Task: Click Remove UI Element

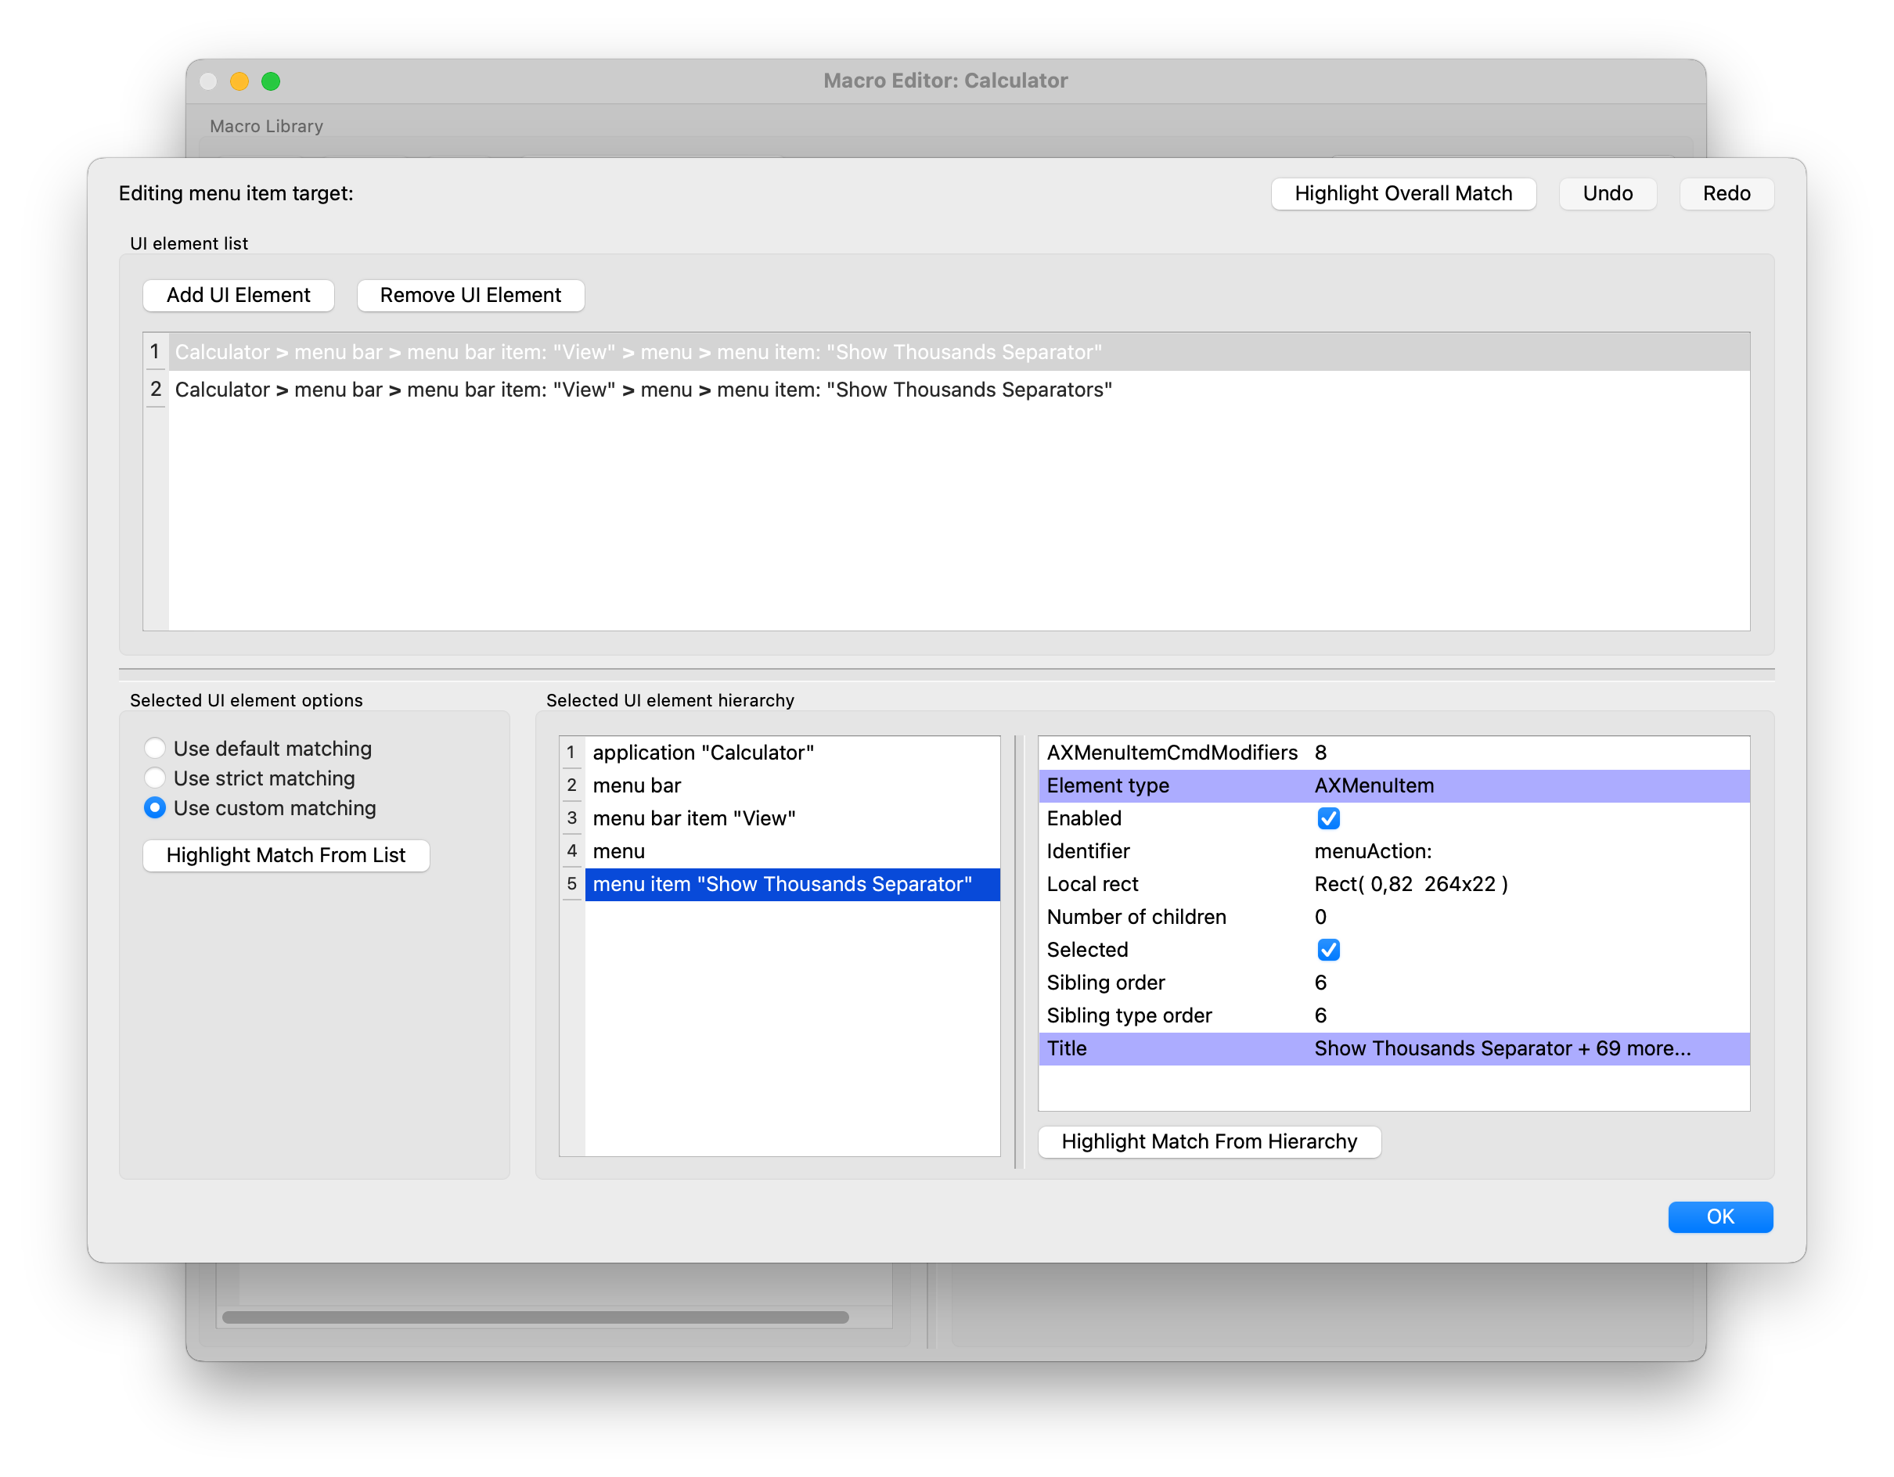Action: 470,295
